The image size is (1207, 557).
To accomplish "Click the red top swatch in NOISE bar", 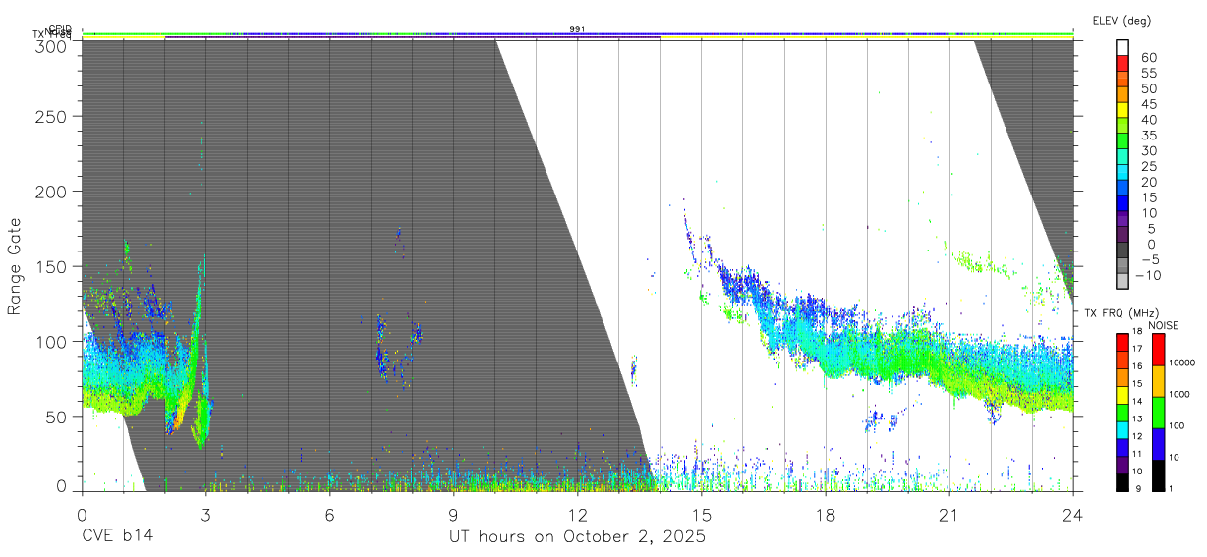I will coord(1159,350).
